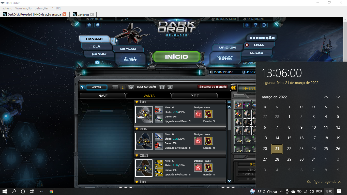Select March 22 in the calendar

pos(289,149)
